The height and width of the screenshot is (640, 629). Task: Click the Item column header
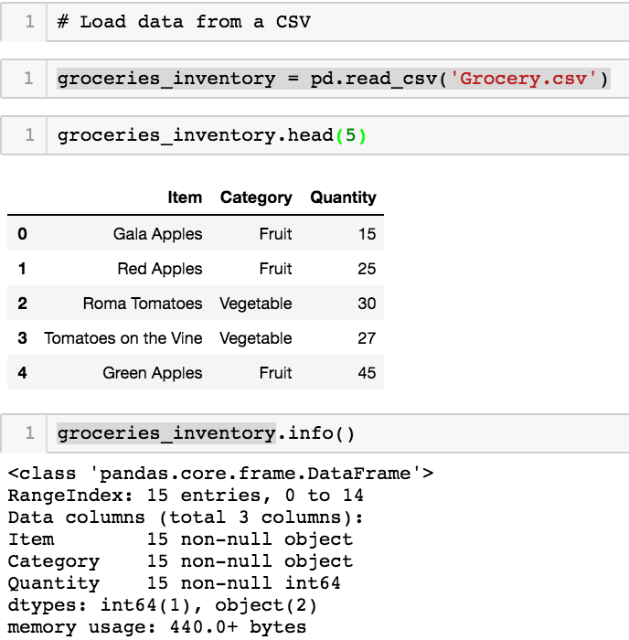point(185,197)
